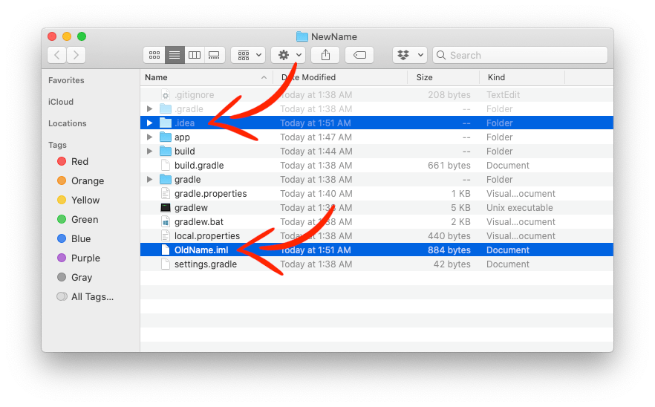Image resolution: width=655 pixels, height=407 pixels.
Task: Select the build.gradle file icon
Action: (166, 166)
